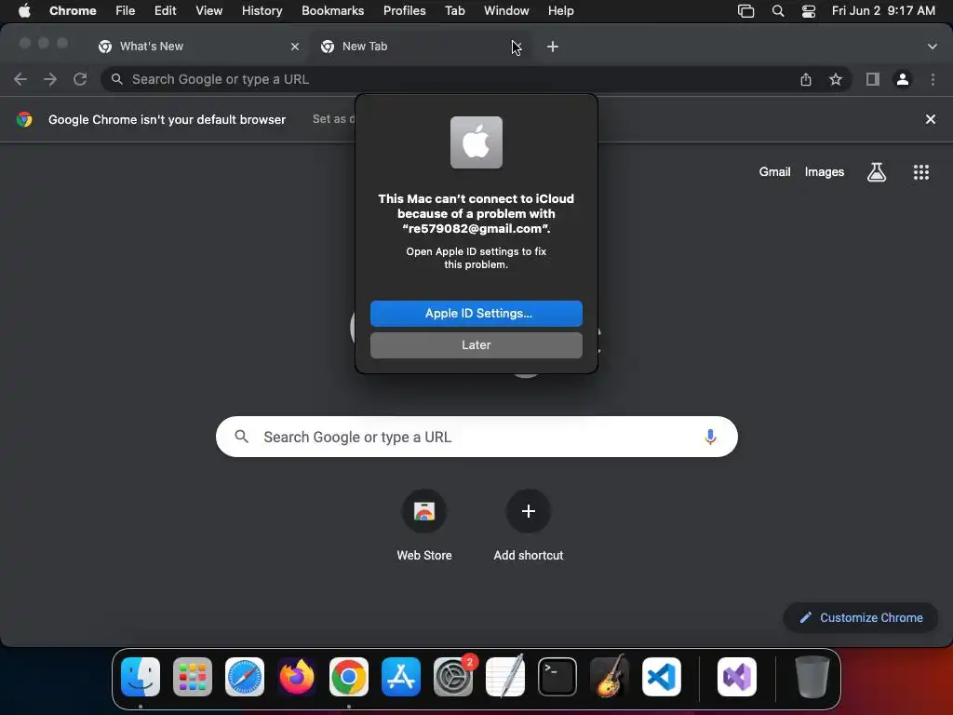This screenshot has width=953, height=715.
Task: Open the Apple menu
Action: [24, 10]
